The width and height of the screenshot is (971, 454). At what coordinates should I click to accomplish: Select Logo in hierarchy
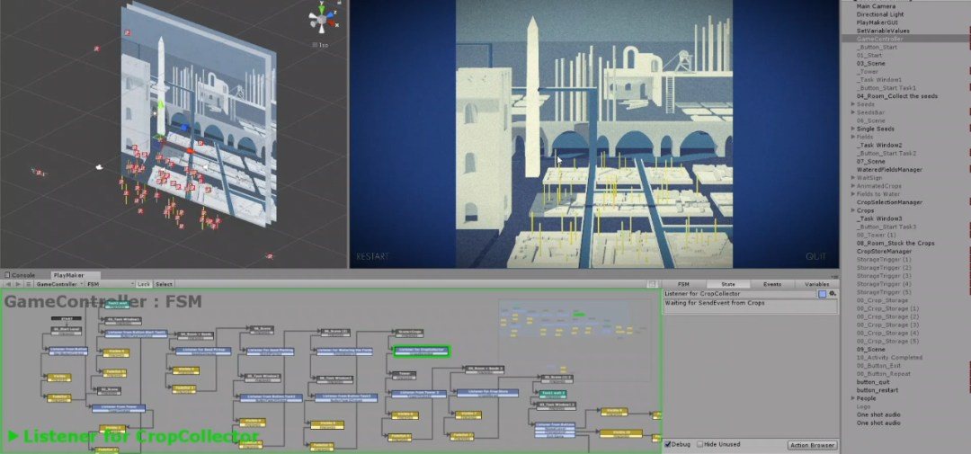[863, 406]
